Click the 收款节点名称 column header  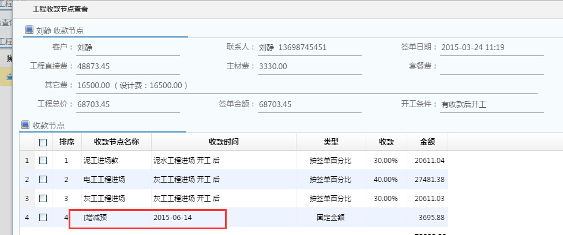tap(116, 142)
